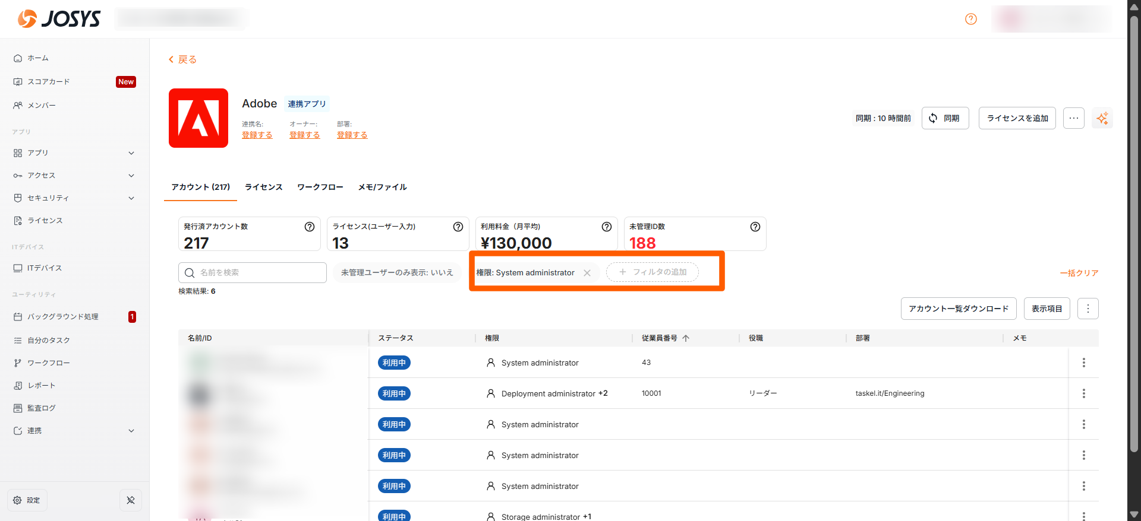Screen dimensions: 1141x521
Task: Open the メモ/ファイル tab
Action: pyautogui.click(x=382, y=187)
